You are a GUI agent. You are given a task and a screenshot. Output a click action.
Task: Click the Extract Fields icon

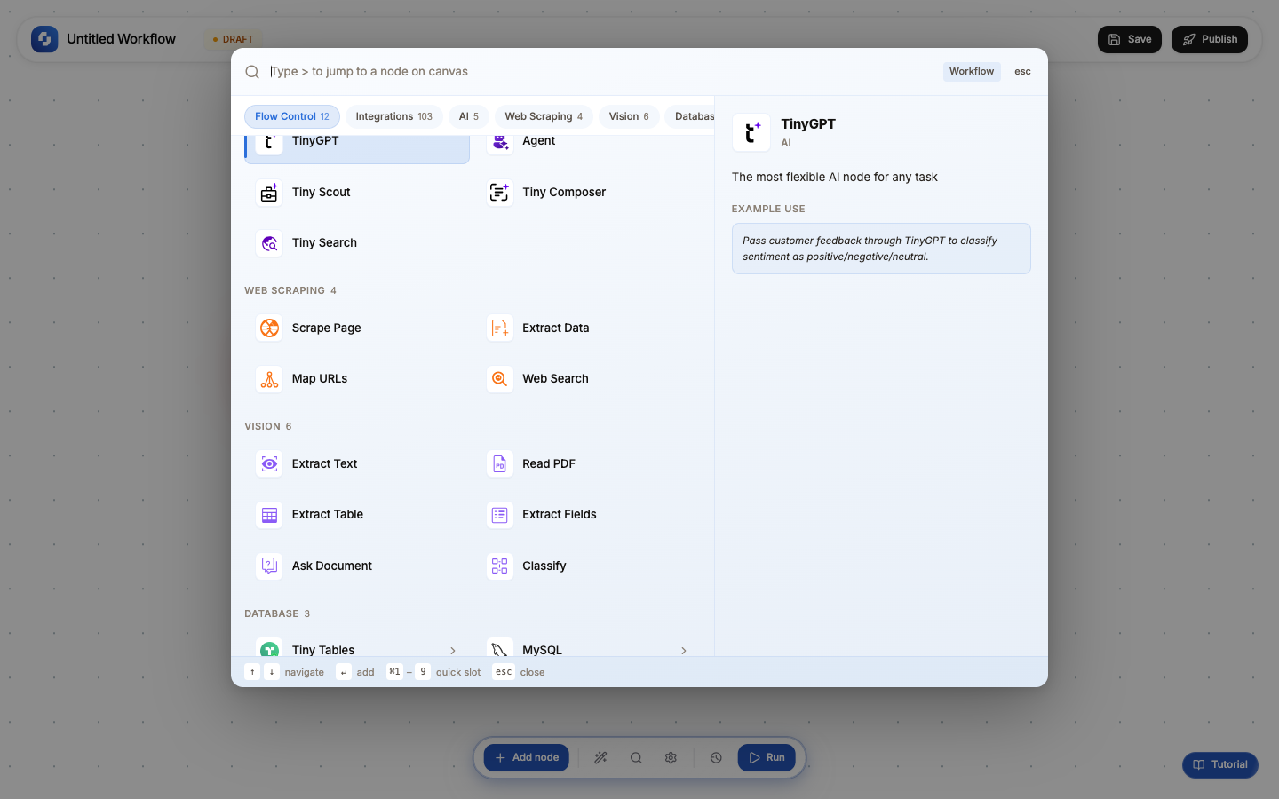coord(500,515)
